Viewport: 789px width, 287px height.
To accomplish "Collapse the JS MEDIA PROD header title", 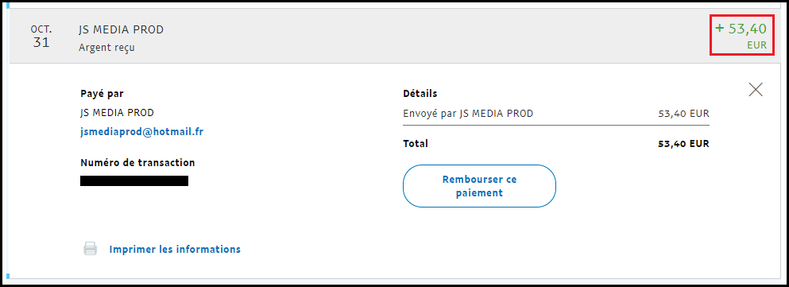I will (x=122, y=29).
